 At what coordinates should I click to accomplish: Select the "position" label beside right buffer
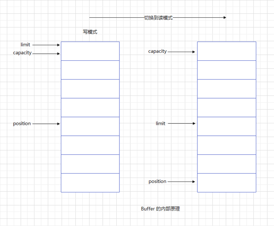[x=157, y=181]
